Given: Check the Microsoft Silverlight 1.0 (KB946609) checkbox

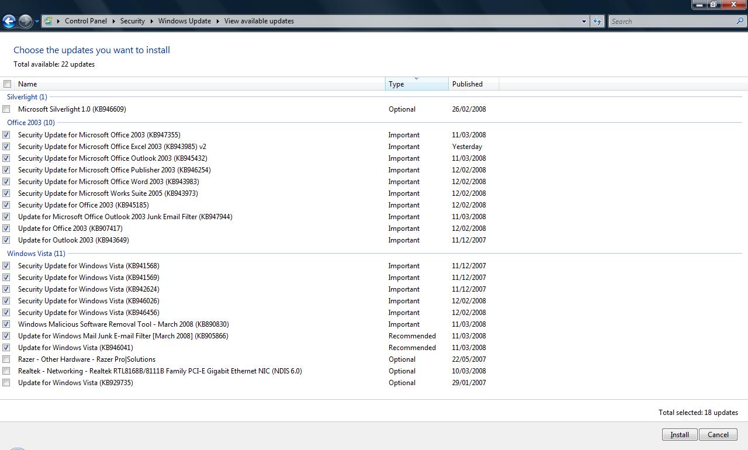Looking at the screenshot, I should pos(6,109).
